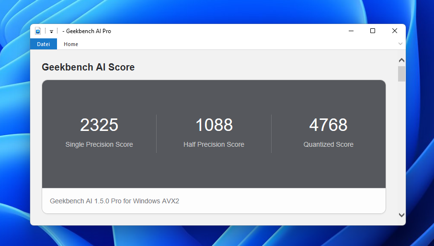Click the Single Precision Score label
434x246 pixels.
pyautogui.click(x=99, y=144)
